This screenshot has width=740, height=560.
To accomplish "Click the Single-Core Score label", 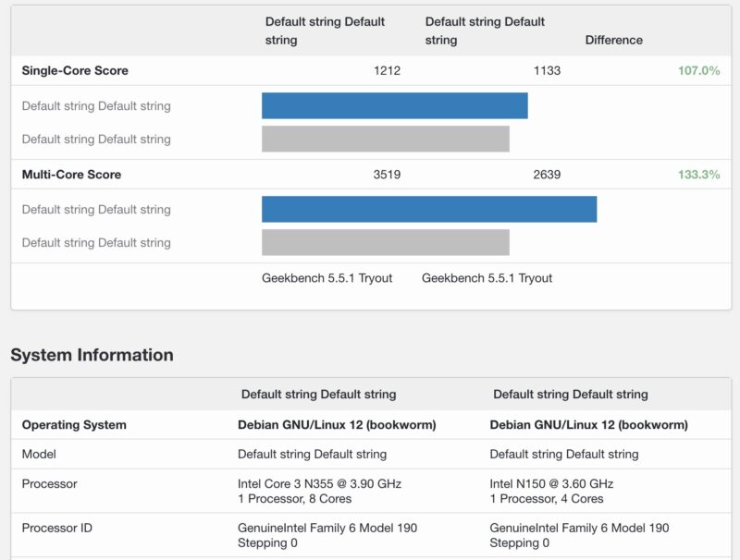I will click(x=74, y=70).
